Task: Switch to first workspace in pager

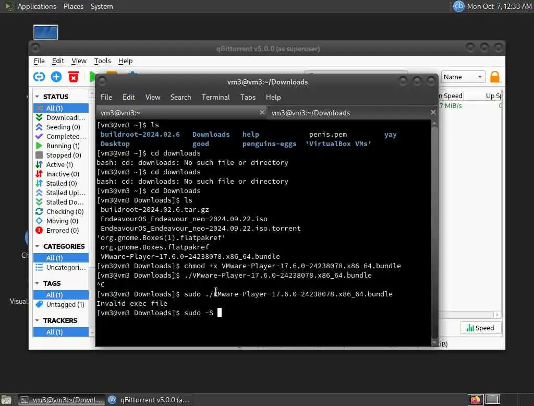Action: click(476, 400)
